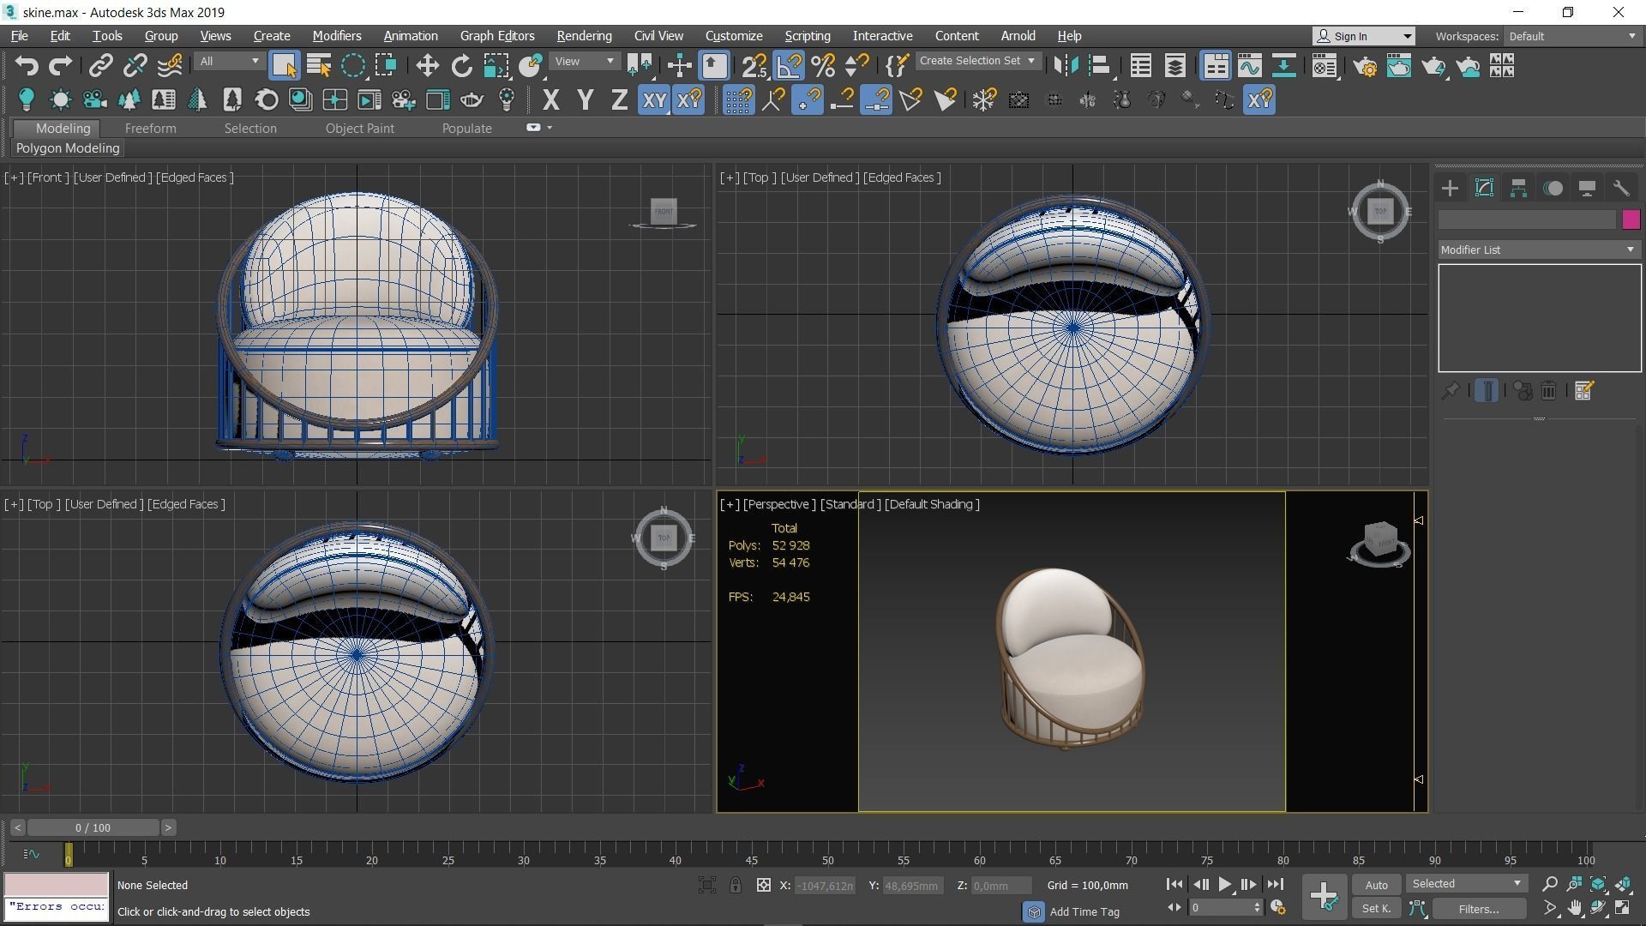Open the Rendering menu
Screen dimensions: 1646x926
(584, 36)
